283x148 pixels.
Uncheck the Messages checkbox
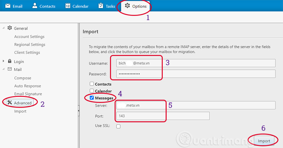[92, 98]
